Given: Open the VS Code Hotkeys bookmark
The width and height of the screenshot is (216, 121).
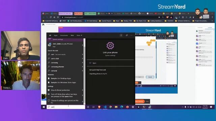Looking at the screenshot, I should [91, 21].
